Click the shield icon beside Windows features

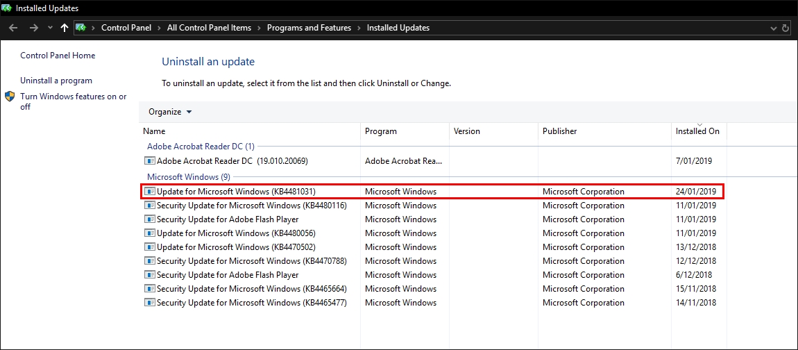pos(10,97)
